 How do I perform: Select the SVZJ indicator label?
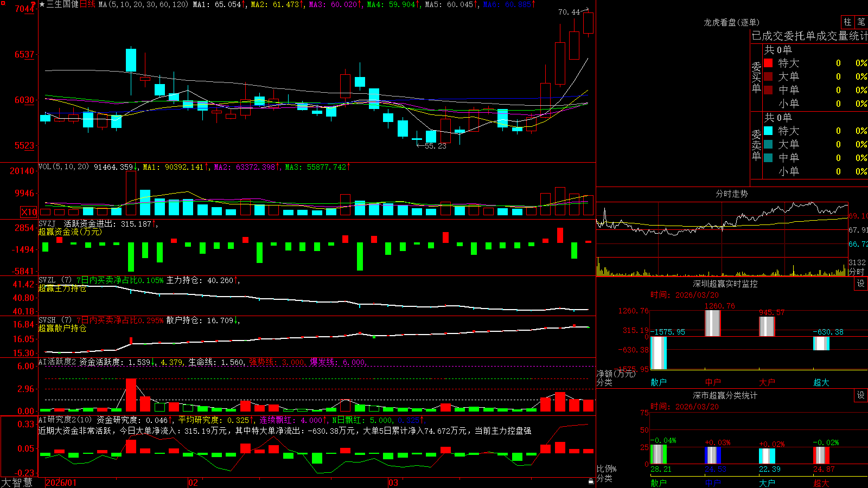coord(47,223)
